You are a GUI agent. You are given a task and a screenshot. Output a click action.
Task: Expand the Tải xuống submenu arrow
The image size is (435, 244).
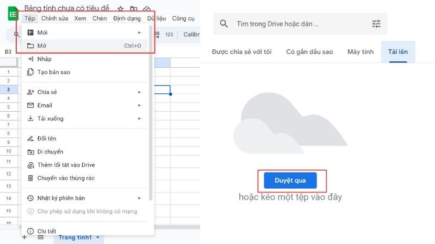click(140, 118)
